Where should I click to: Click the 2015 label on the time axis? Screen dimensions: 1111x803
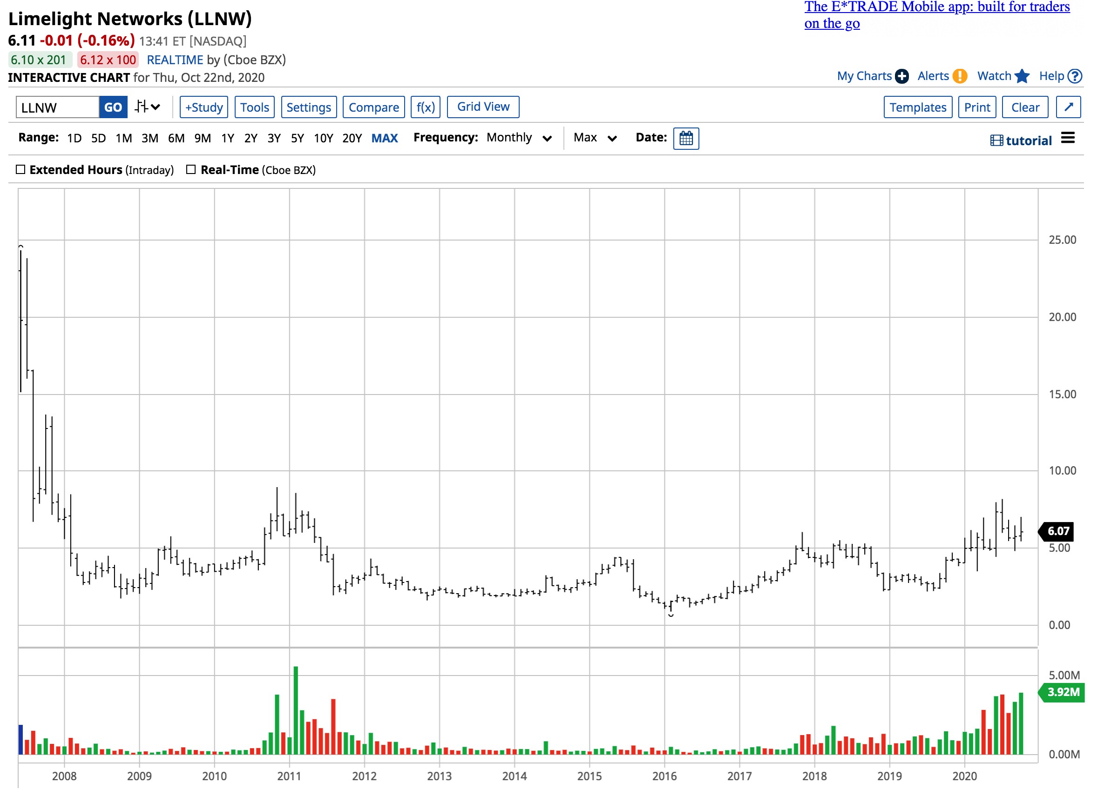pyautogui.click(x=589, y=776)
